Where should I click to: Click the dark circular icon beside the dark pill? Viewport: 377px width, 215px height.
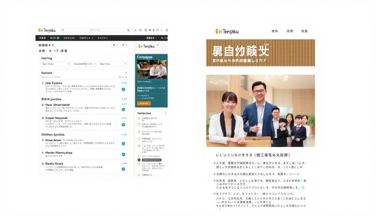(x=139, y=160)
